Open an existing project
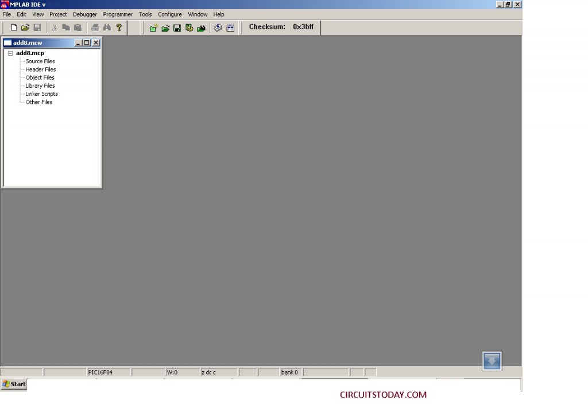 165,27
